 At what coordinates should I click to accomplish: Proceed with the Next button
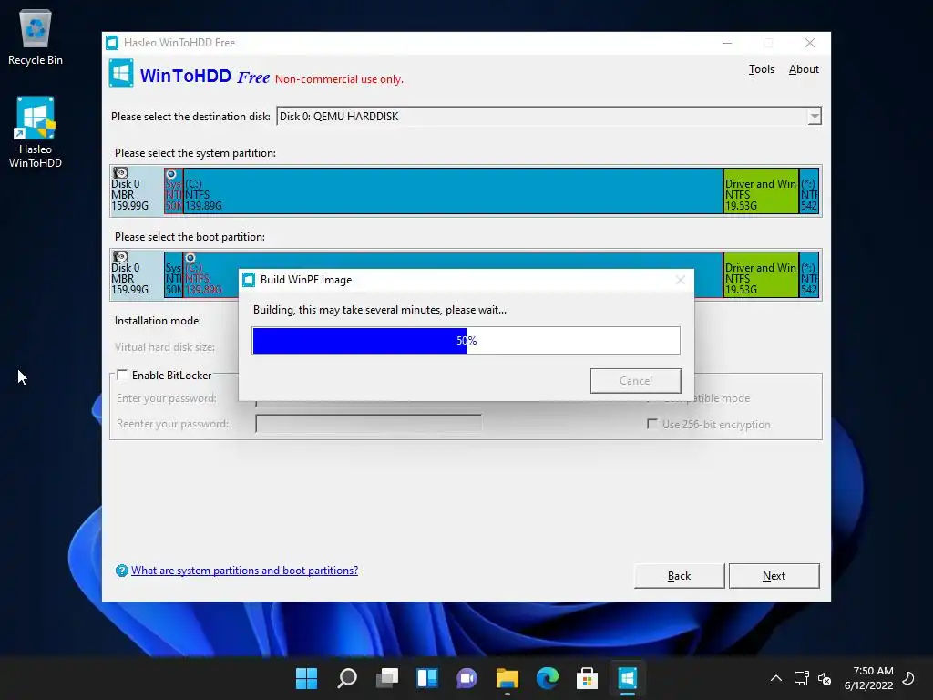774,576
